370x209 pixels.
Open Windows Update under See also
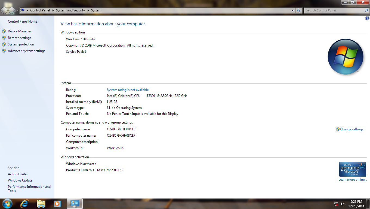[20, 180]
